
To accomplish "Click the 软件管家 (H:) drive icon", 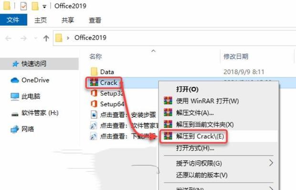I will [x=15, y=114].
